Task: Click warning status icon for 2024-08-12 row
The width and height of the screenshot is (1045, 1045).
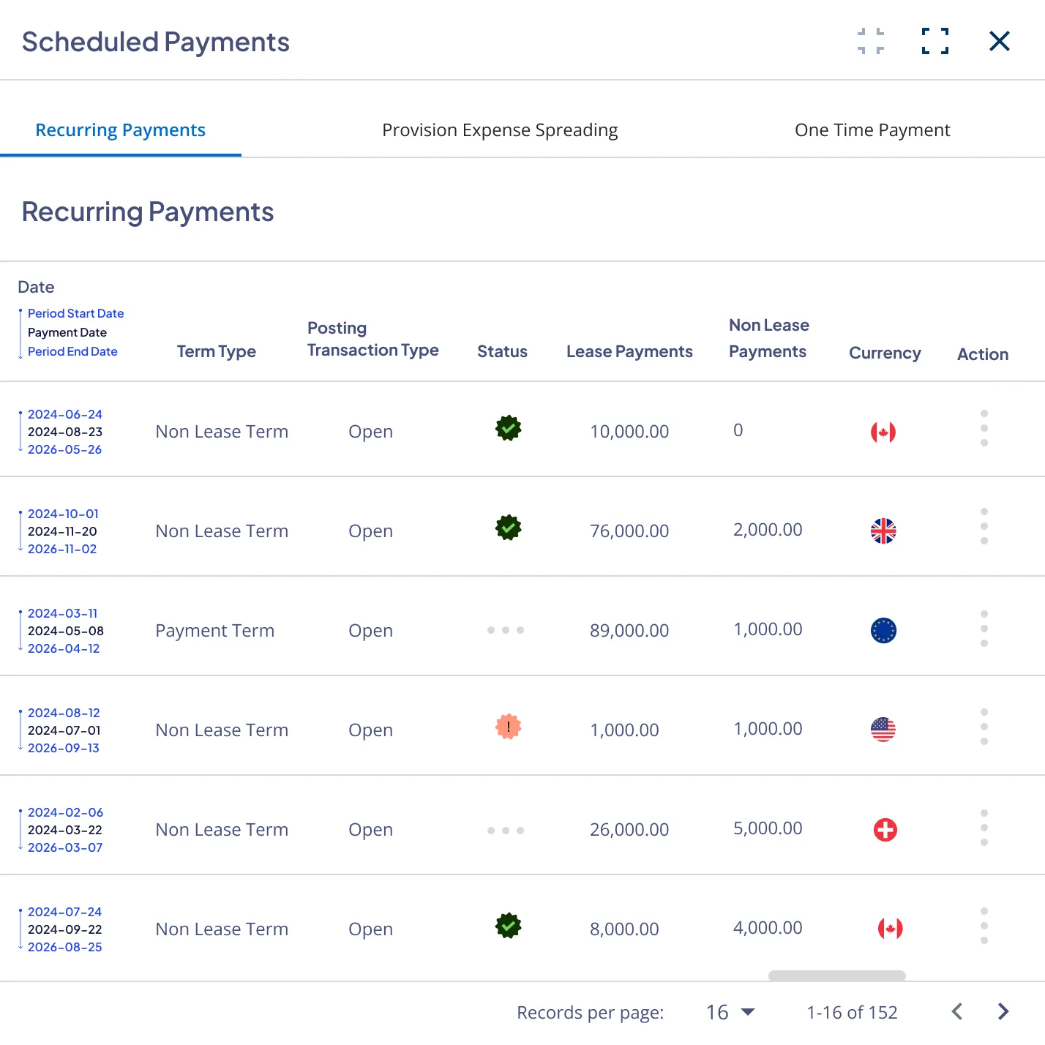Action: coord(508,727)
